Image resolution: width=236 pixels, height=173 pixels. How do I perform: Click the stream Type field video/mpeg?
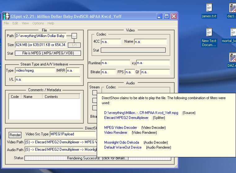point(35,70)
